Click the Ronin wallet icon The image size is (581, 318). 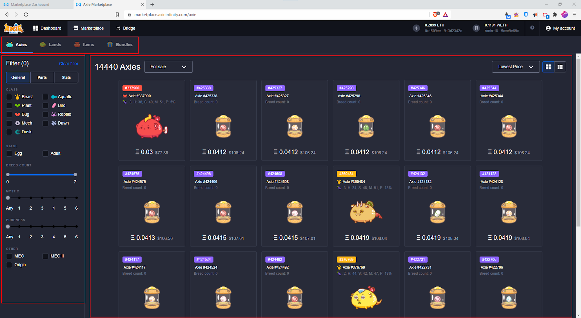tap(476, 28)
